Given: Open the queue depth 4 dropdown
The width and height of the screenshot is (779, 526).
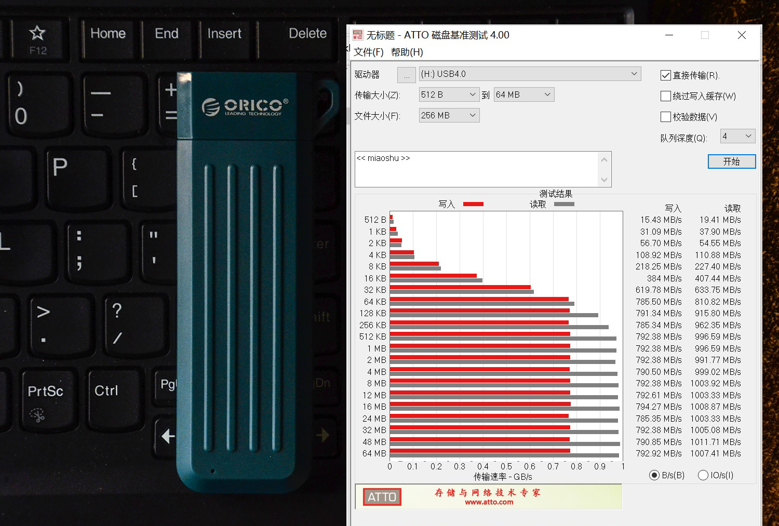Looking at the screenshot, I should [x=737, y=136].
